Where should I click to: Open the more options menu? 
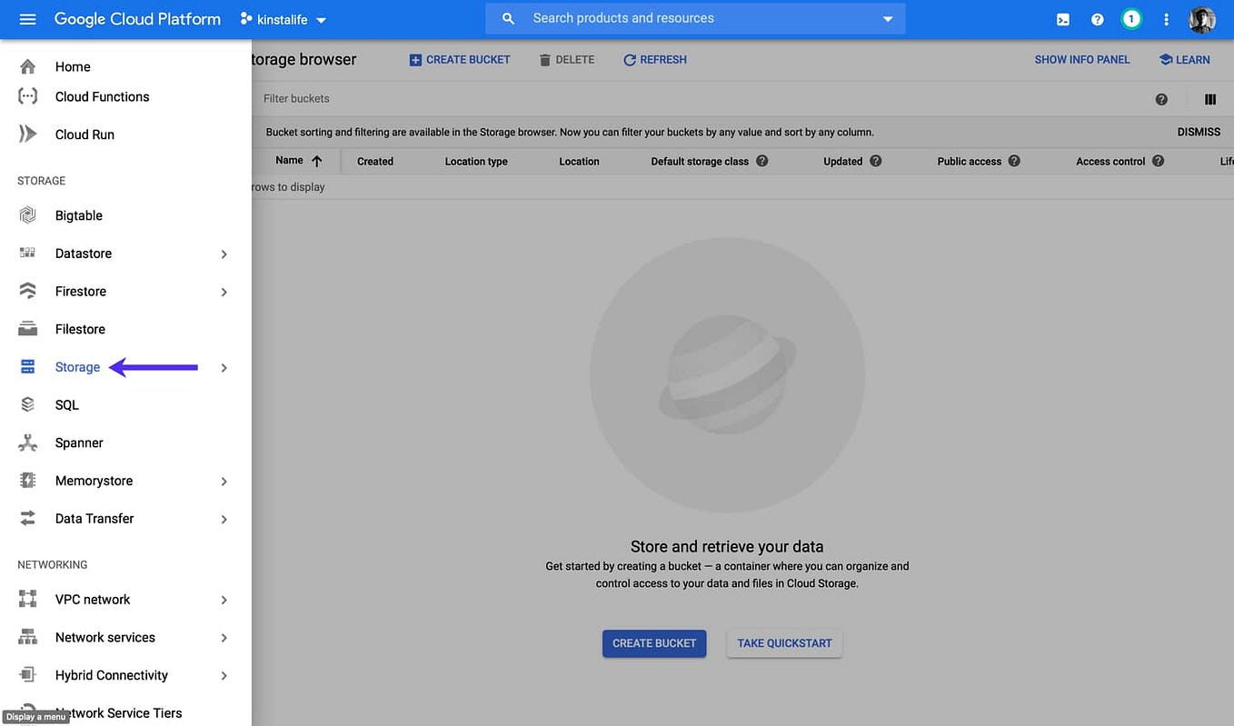[x=1166, y=18]
